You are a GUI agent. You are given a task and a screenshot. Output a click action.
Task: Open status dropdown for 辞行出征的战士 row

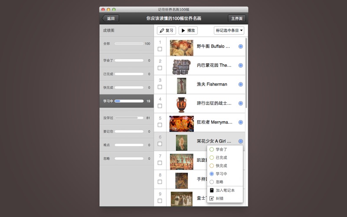pos(241,103)
